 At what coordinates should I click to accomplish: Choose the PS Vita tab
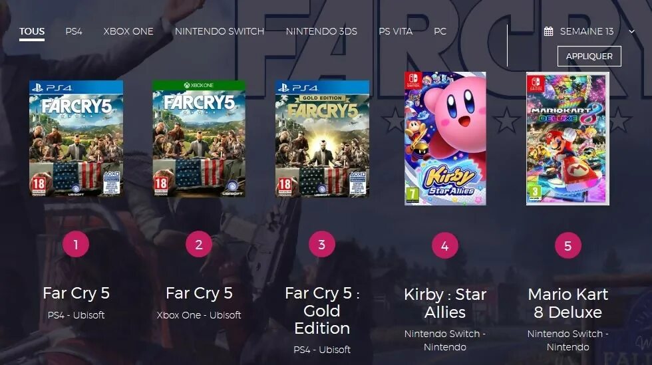pos(395,31)
